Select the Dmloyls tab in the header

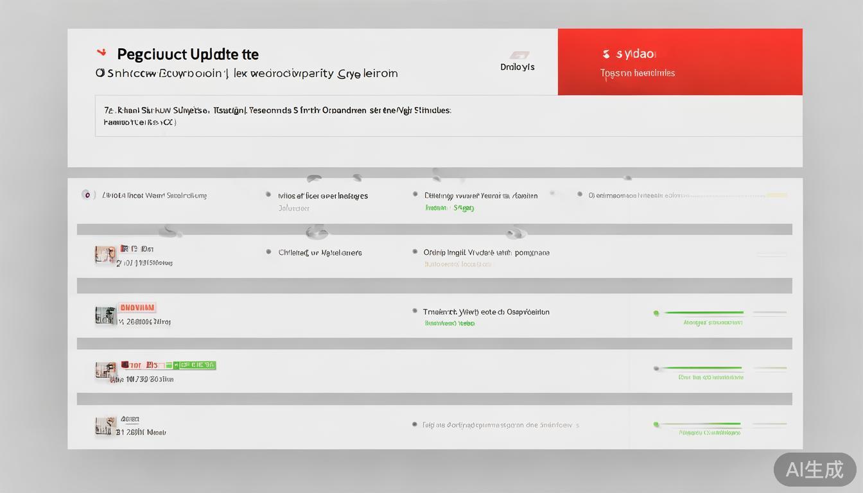(517, 67)
